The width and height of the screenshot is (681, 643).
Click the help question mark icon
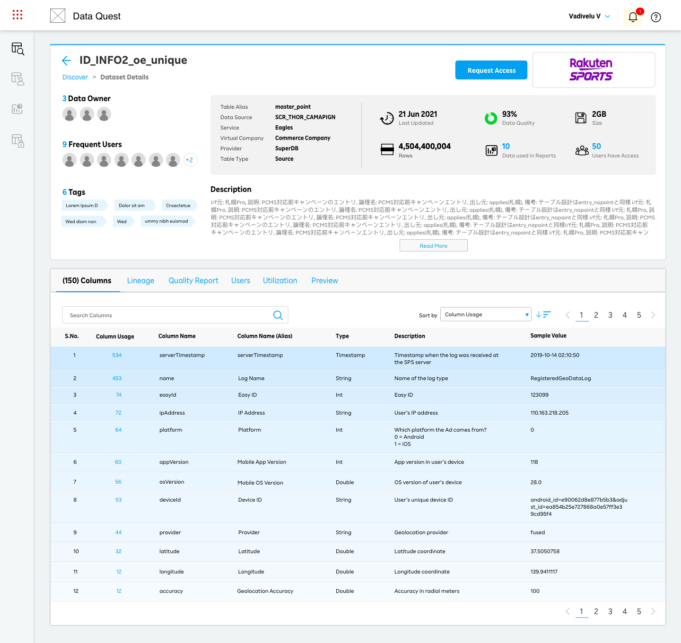(x=655, y=17)
